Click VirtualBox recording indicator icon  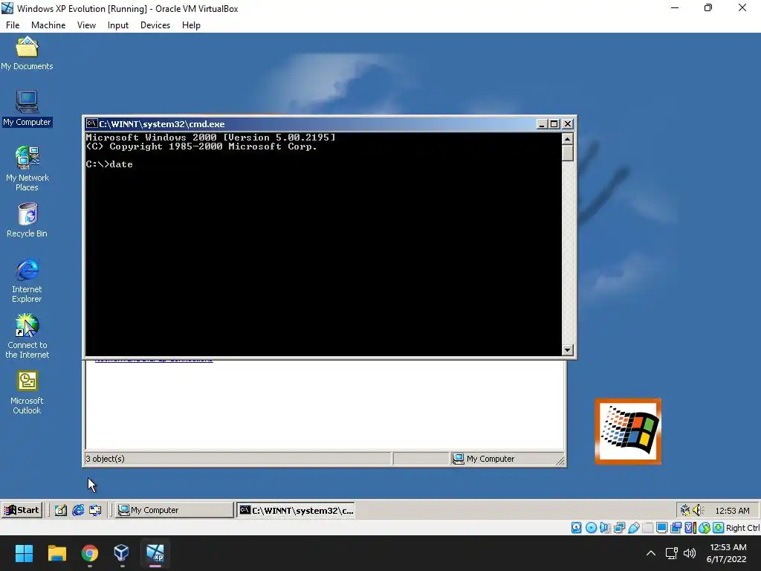click(676, 527)
